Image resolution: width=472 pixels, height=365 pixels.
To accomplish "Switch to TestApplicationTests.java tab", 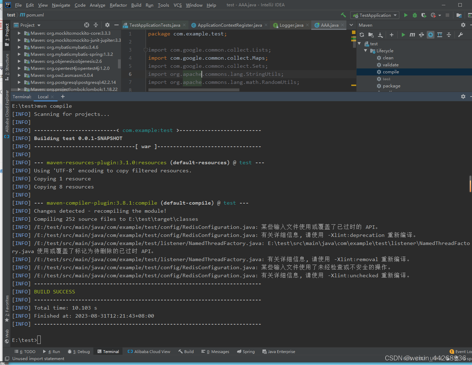I will coord(154,25).
